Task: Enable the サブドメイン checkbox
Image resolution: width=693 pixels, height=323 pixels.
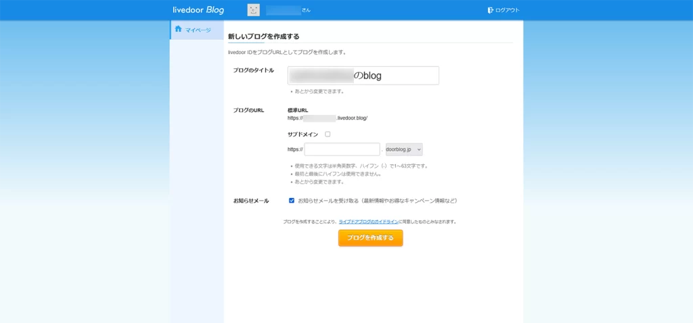Action: point(328,134)
